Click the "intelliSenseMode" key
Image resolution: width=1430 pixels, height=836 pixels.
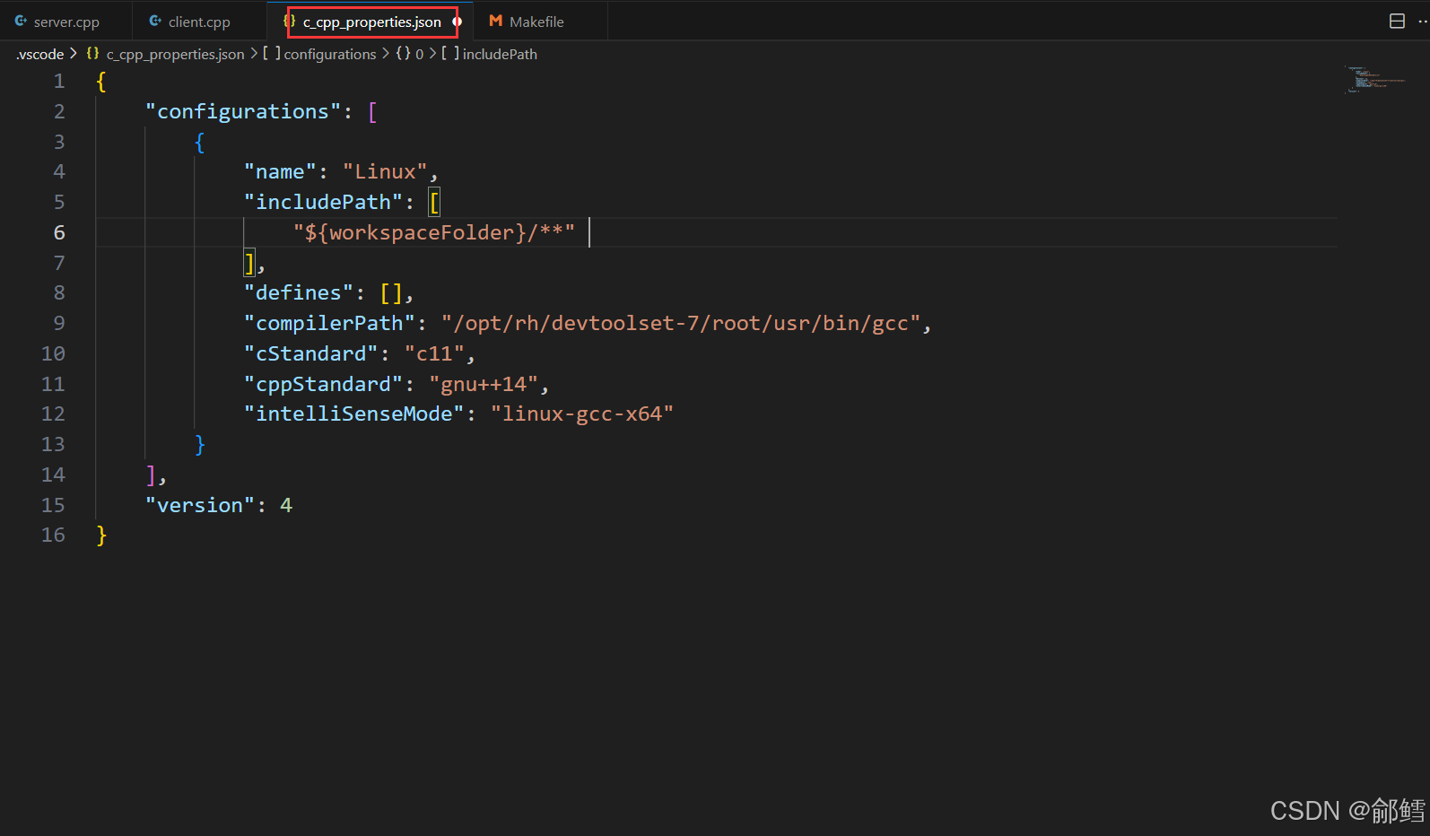coord(353,414)
